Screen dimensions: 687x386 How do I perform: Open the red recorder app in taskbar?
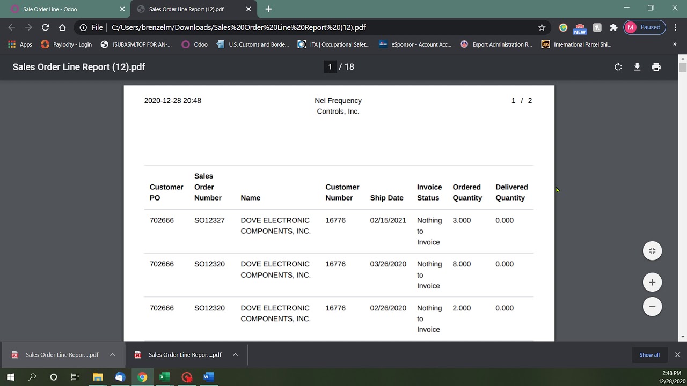[x=186, y=377]
